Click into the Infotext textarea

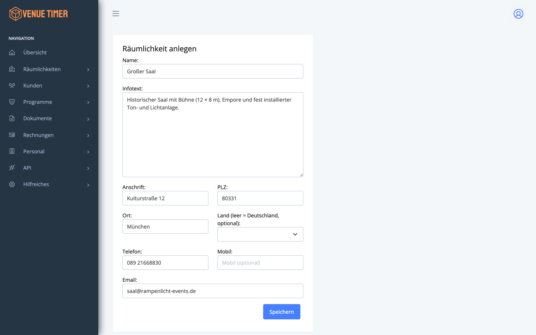[x=213, y=135]
